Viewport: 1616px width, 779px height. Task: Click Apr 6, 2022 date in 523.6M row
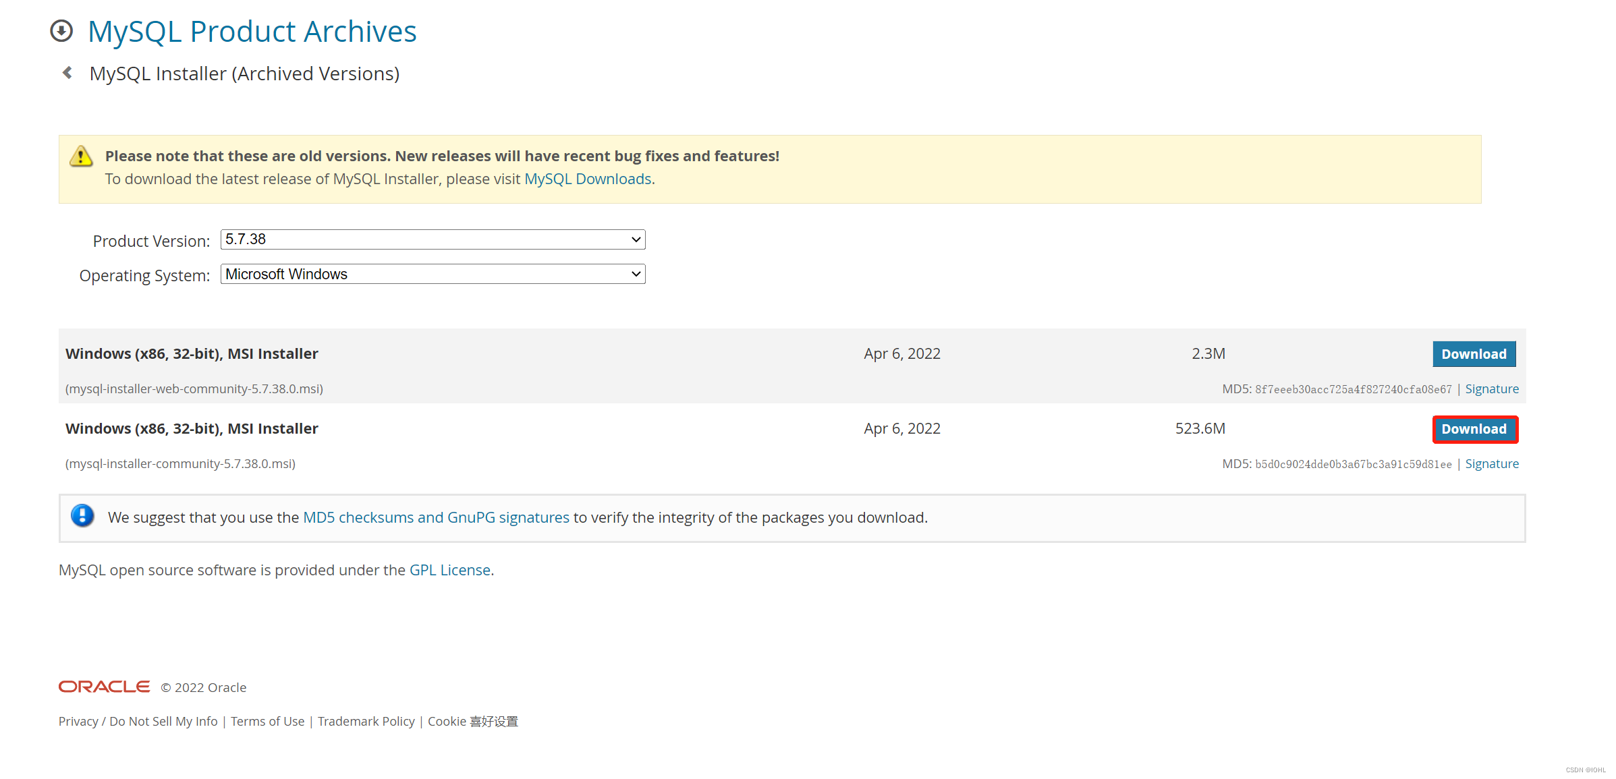pyautogui.click(x=902, y=428)
